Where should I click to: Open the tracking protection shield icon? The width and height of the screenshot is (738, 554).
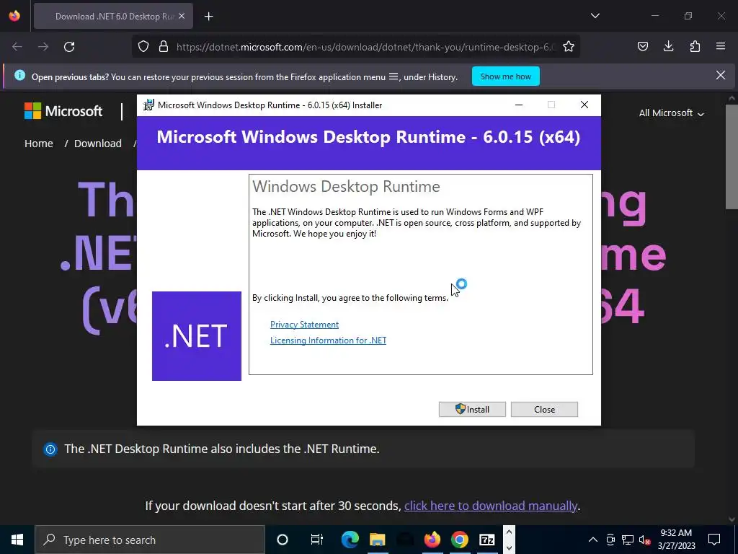143,47
